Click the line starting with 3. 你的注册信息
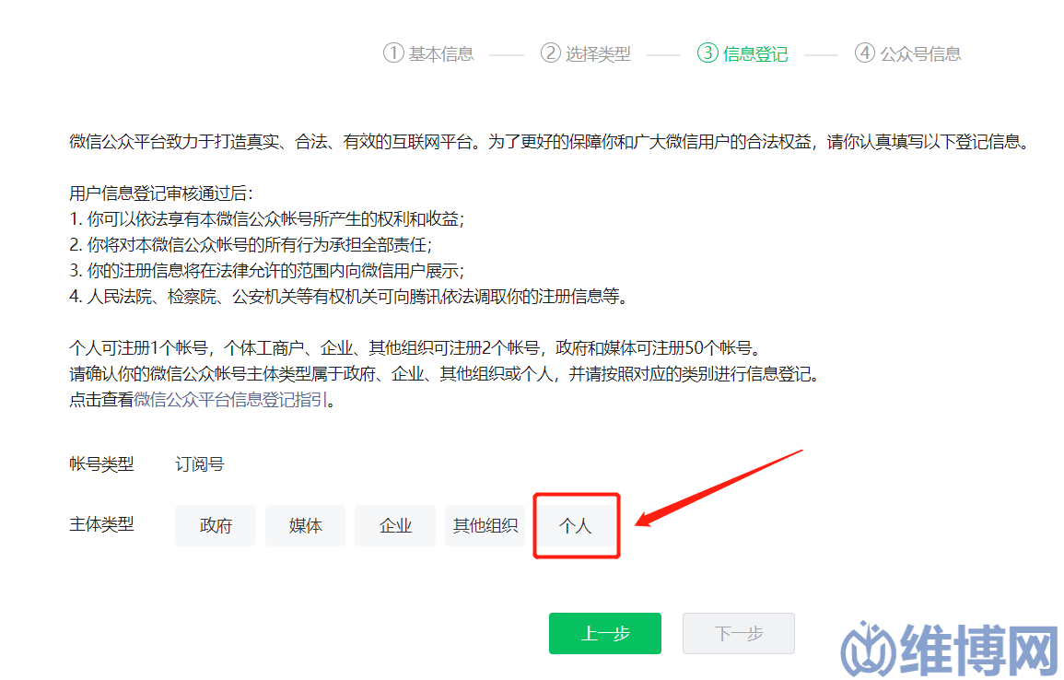Screen dimensions: 1064x680 [x=266, y=271]
